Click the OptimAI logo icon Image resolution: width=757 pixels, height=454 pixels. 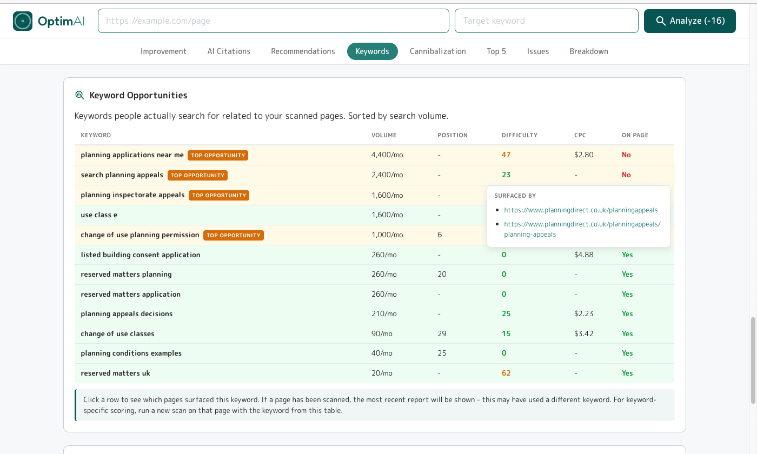point(23,21)
